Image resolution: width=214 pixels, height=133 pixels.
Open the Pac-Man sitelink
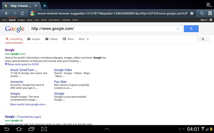(60, 82)
